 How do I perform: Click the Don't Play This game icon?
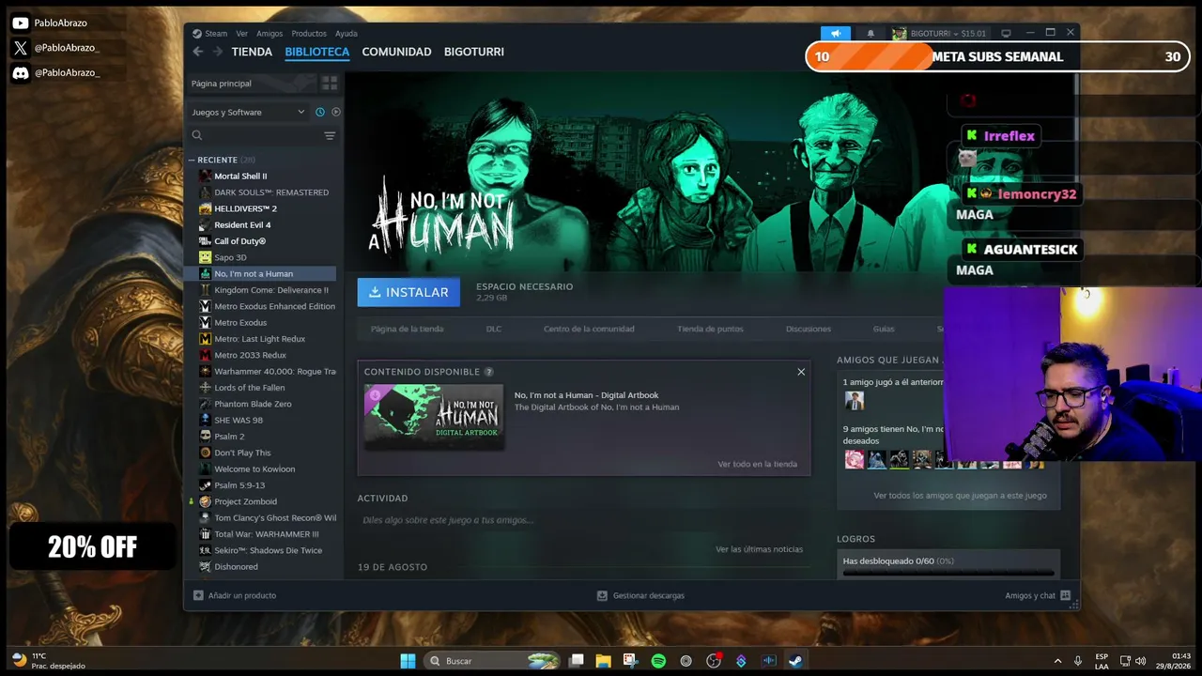[205, 453]
